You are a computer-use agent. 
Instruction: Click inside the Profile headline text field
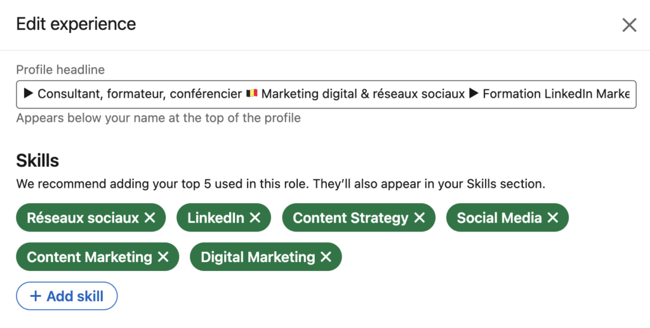click(x=326, y=94)
